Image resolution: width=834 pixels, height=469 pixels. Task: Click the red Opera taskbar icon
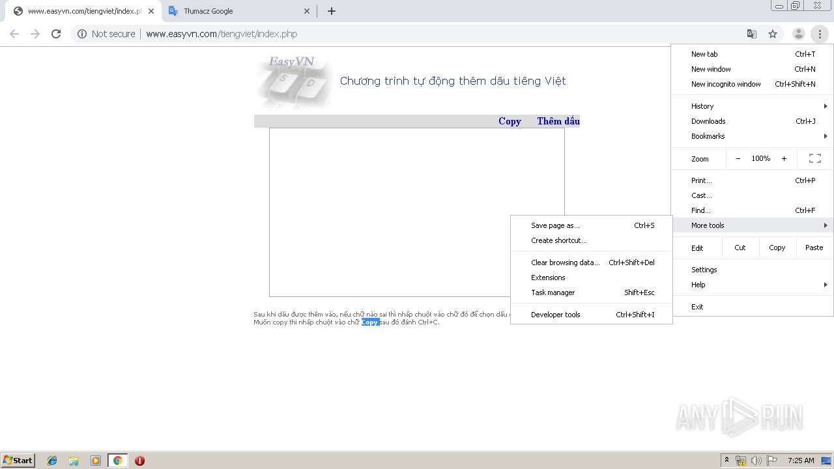click(139, 461)
